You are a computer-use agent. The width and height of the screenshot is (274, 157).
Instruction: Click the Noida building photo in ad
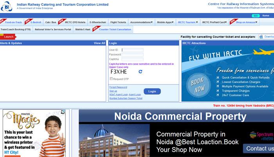click(x=114, y=141)
